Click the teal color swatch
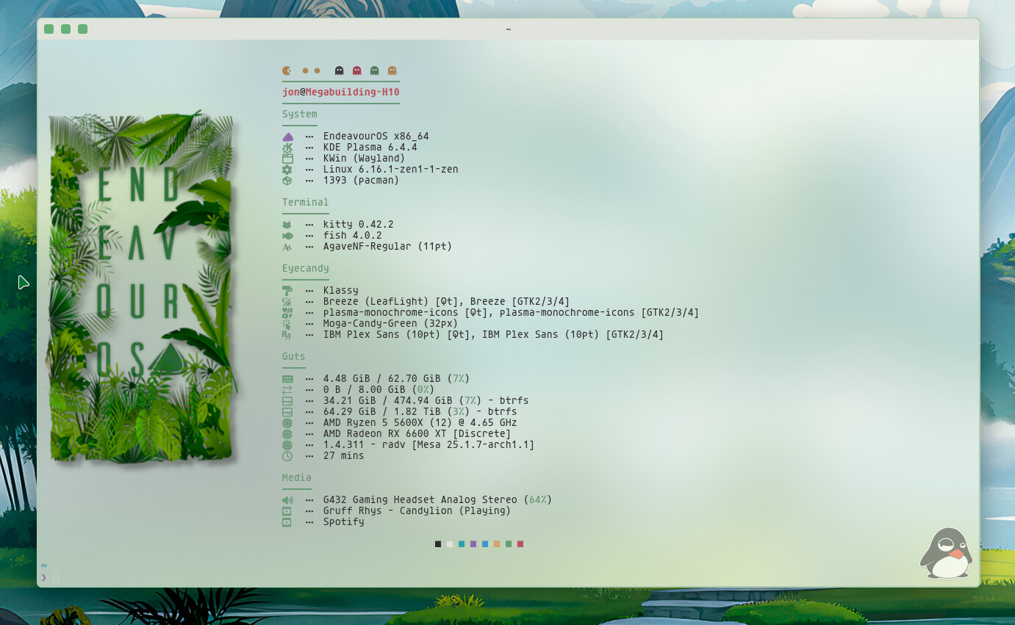1015x625 pixels. [462, 544]
